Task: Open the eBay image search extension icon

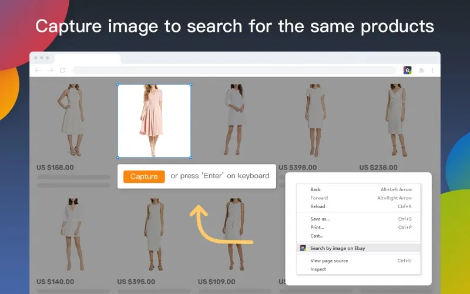Action: pyautogui.click(x=407, y=70)
